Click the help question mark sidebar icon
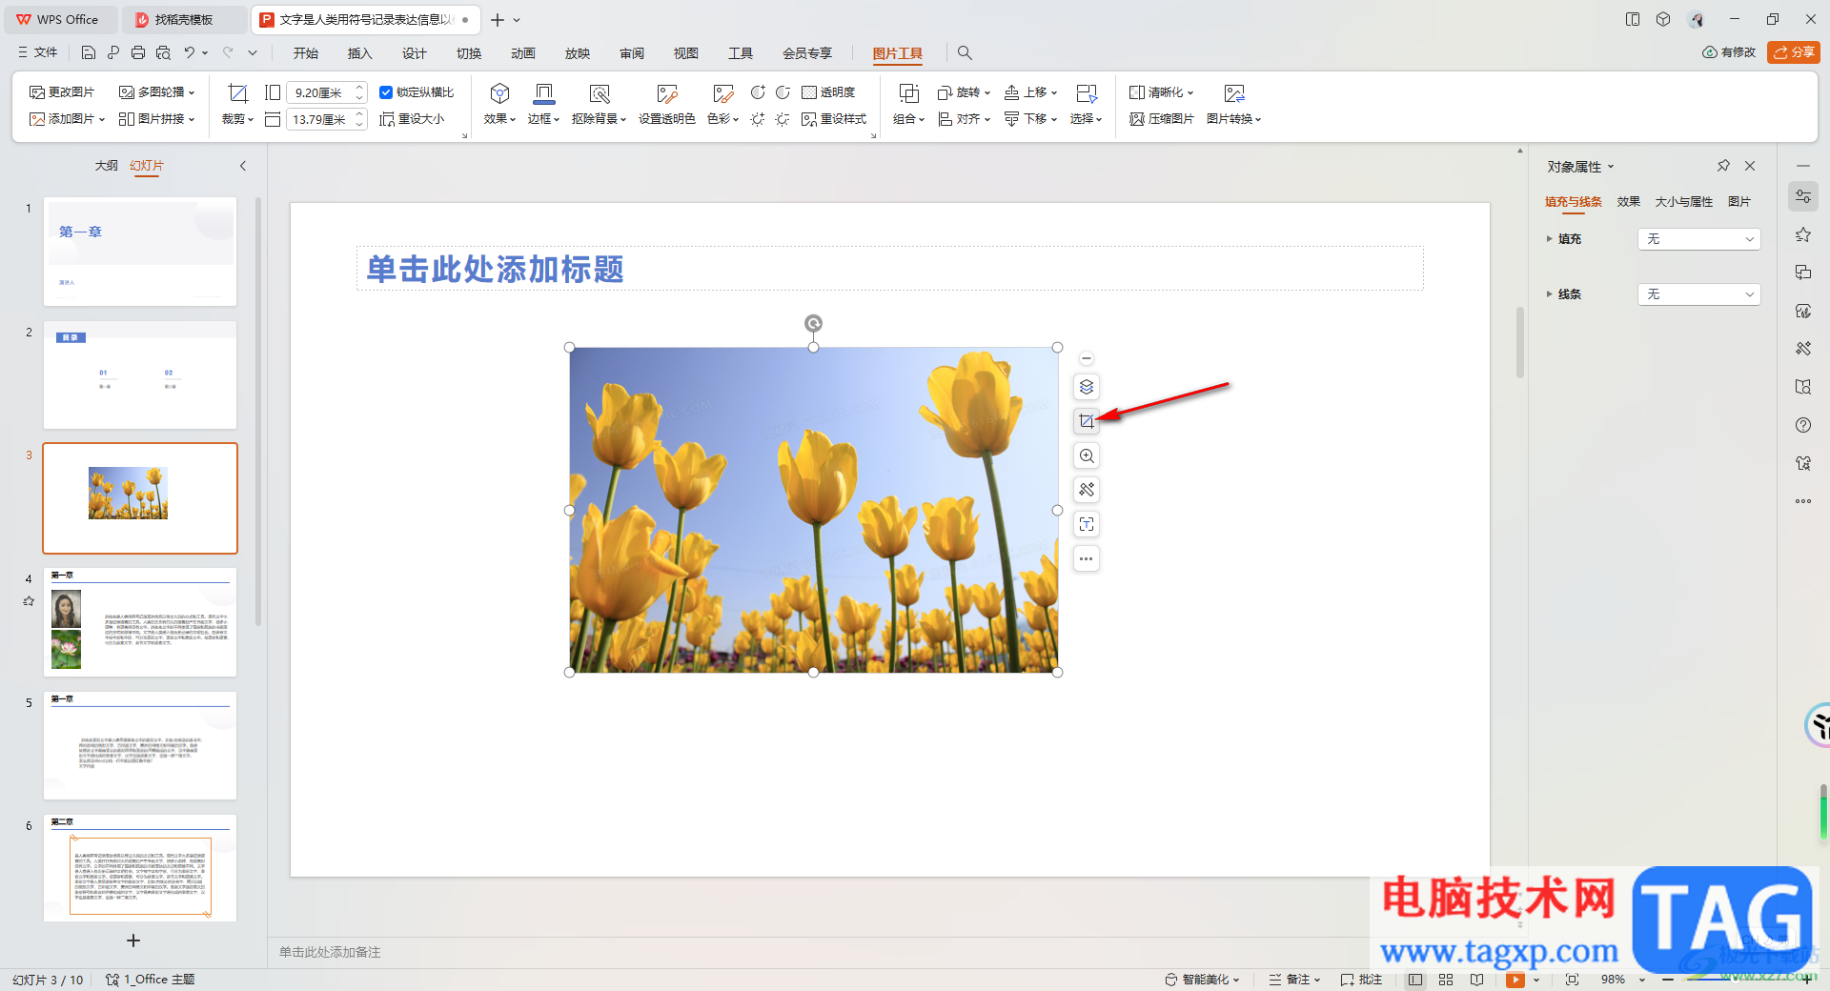Image resolution: width=1830 pixels, height=991 pixels. [1802, 425]
